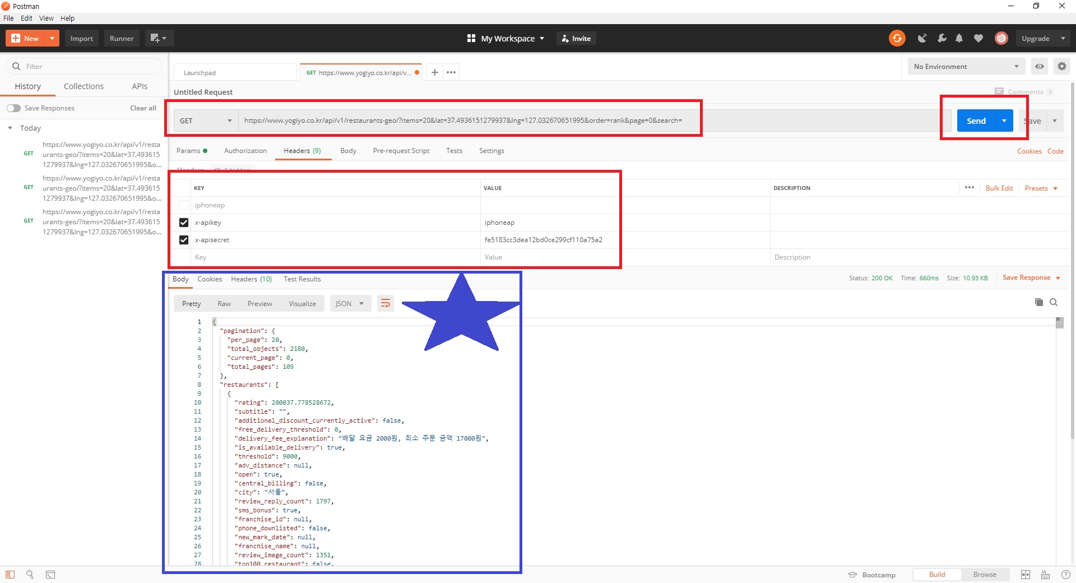Open the notifications bell
This screenshot has height=583, width=1076.
point(959,38)
